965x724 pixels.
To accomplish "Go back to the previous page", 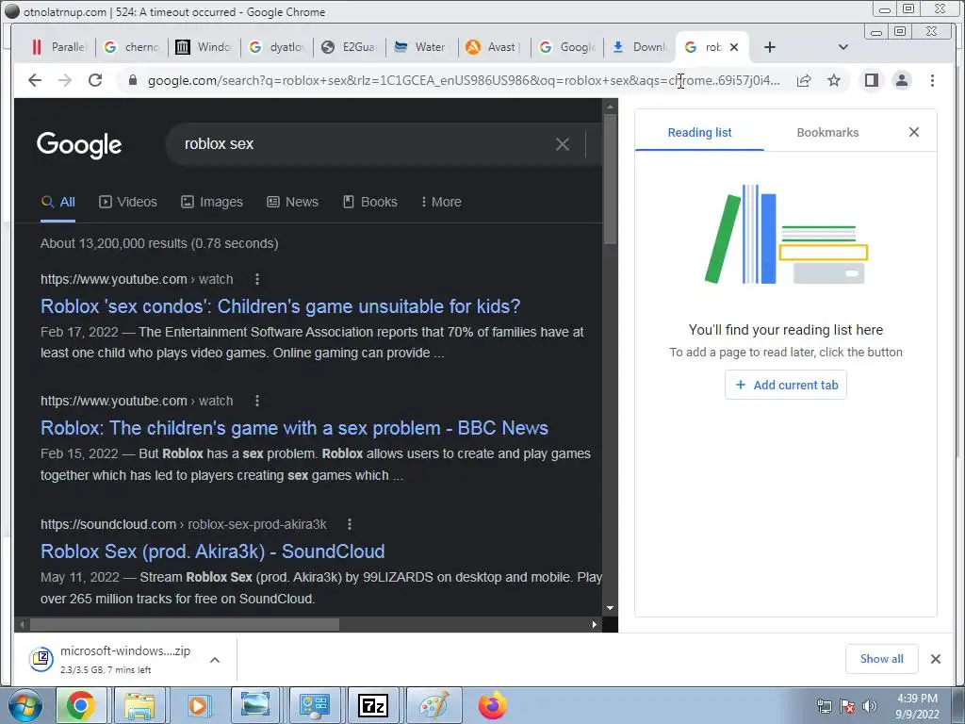I will 35,80.
